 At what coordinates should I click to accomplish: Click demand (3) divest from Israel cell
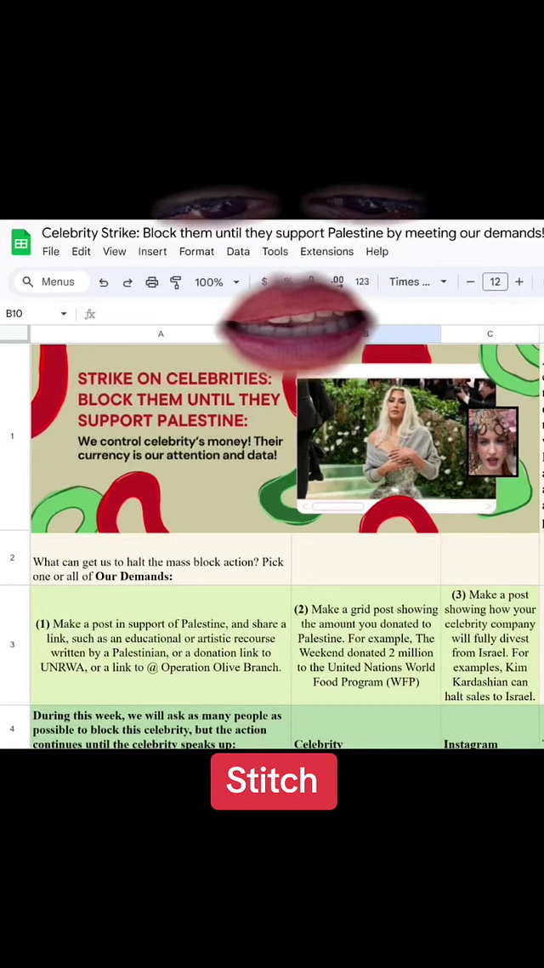pyautogui.click(x=490, y=645)
